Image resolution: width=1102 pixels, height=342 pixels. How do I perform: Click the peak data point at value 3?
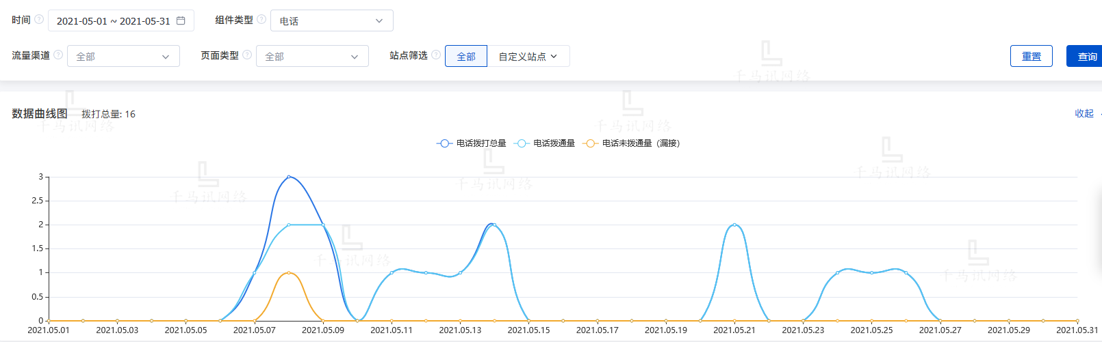(x=289, y=177)
